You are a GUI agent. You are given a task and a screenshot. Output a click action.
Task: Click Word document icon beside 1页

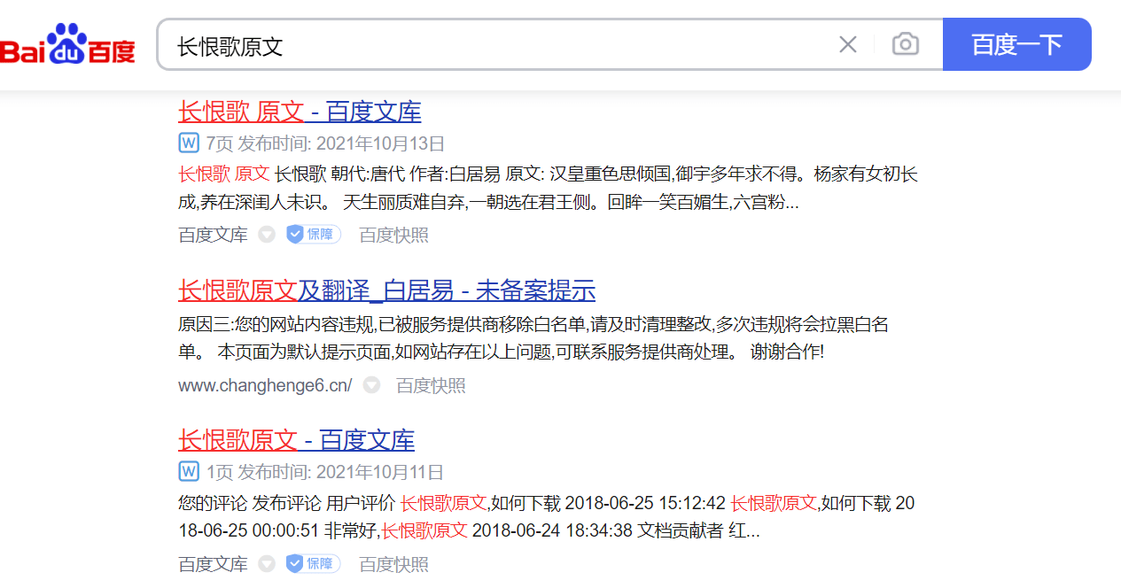[x=189, y=471]
